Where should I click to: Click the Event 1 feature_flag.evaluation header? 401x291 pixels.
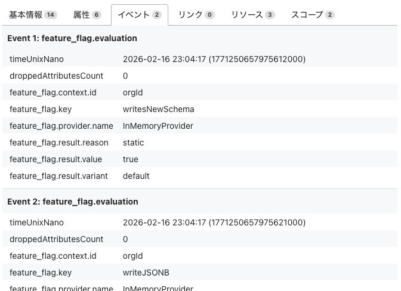point(72,38)
